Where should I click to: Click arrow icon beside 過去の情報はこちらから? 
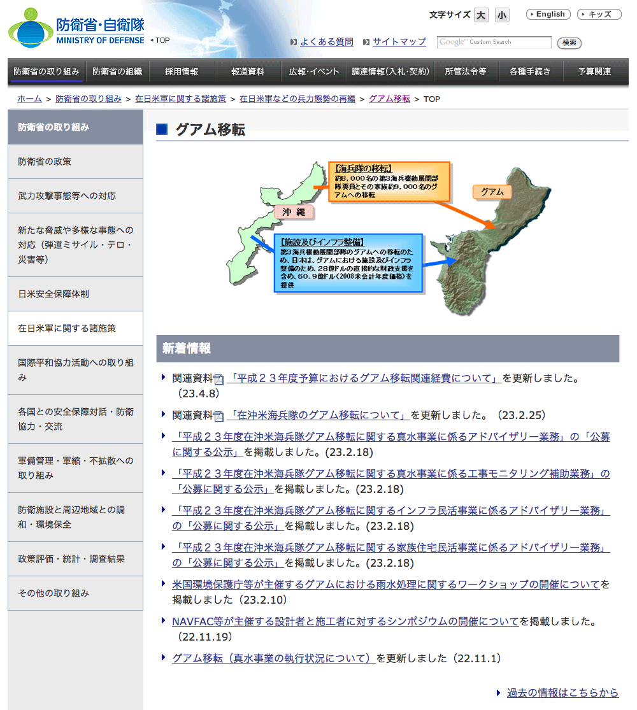499,693
